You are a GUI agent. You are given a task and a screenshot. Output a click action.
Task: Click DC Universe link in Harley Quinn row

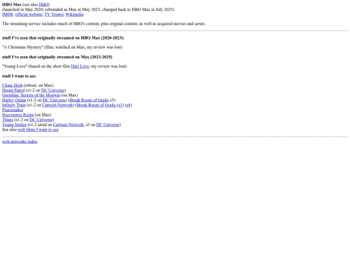click(x=54, y=100)
